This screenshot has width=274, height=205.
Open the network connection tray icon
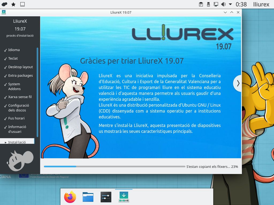(x=216, y=4)
